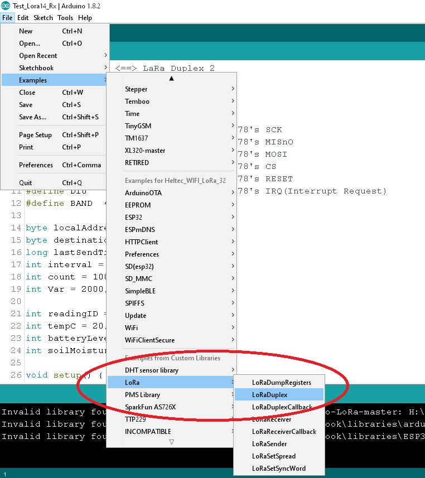Screen dimensions: 425x478
Task: Choose Quit in File menu
Action: pyautogui.click(x=55, y=182)
